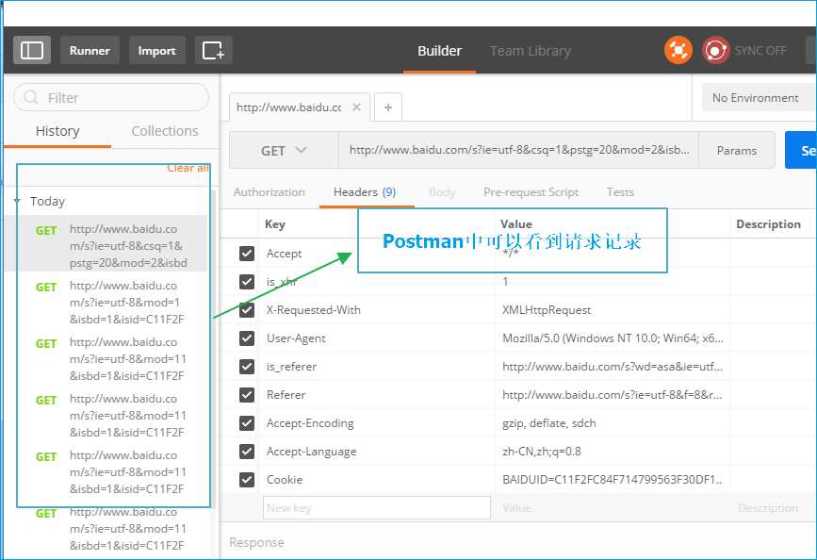Select the Collections tab
Viewport: 817px width, 560px height.
pos(165,131)
